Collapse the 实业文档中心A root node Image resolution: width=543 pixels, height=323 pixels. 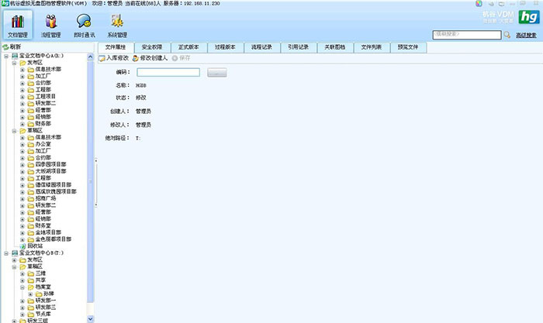point(6,56)
